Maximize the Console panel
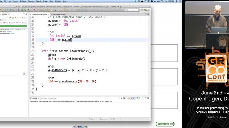Image resolution: width=229 pixels, height=128 pixels. tap(148, 98)
